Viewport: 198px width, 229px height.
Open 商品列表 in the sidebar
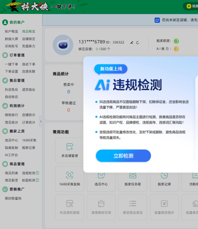(11, 173)
